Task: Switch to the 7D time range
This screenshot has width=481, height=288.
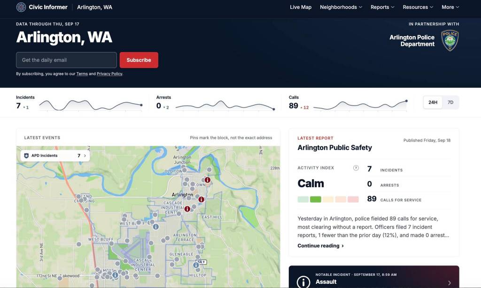Action: 450,102
